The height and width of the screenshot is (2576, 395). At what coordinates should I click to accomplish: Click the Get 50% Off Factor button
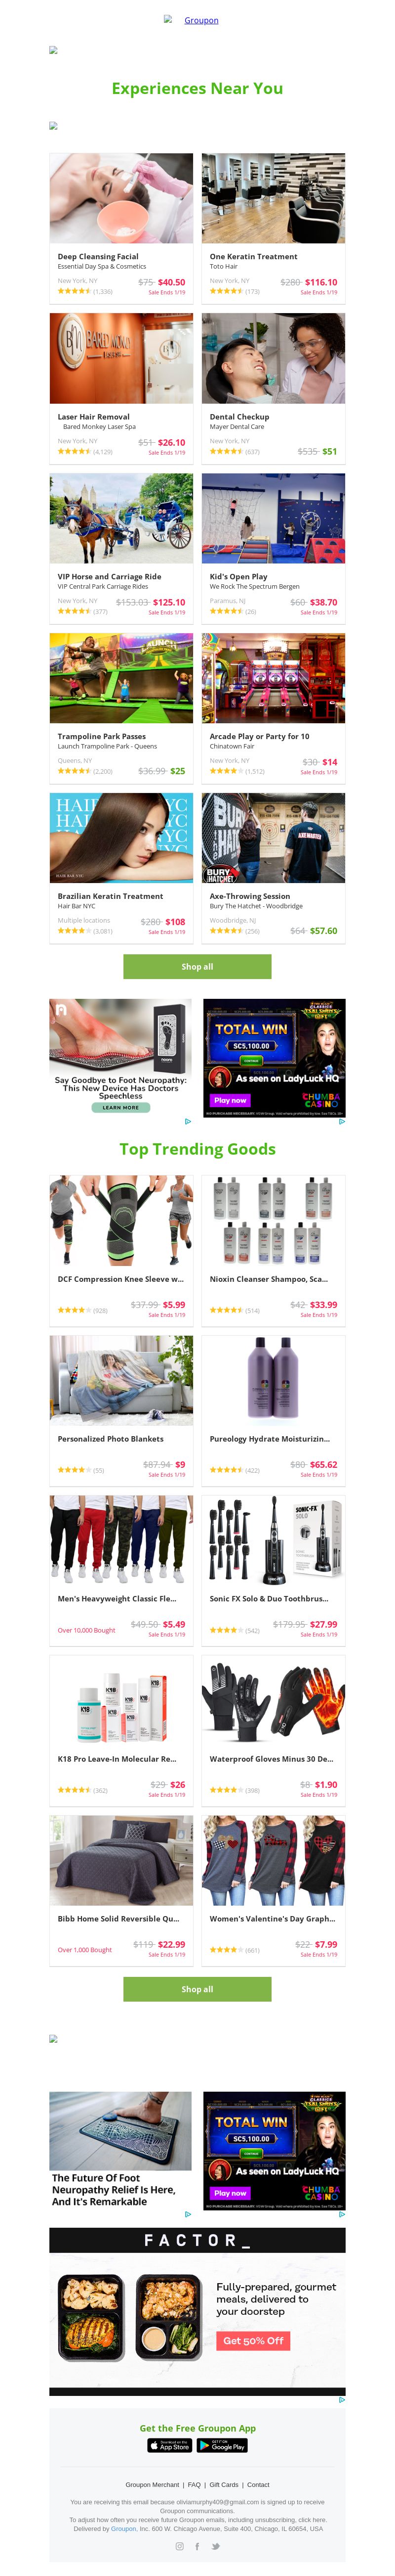tap(253, 2340)
